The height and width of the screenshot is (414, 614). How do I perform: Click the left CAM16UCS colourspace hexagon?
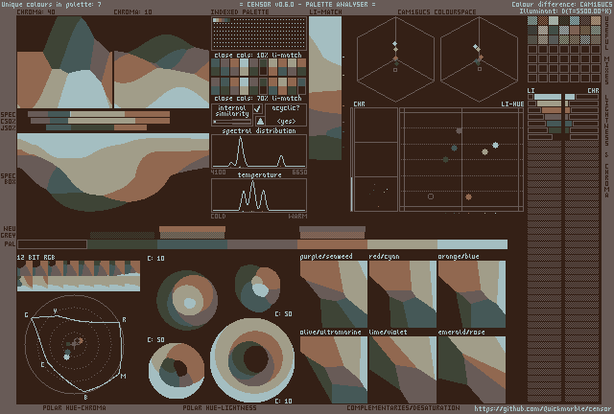(394, 59)
